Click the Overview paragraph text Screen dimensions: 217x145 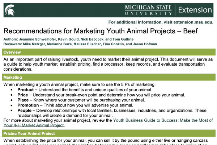click(x=108, y=64)
